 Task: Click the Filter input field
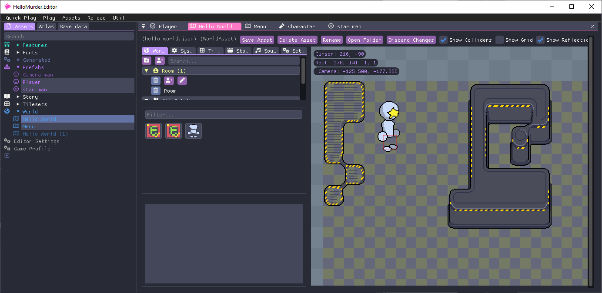point(224,115)
